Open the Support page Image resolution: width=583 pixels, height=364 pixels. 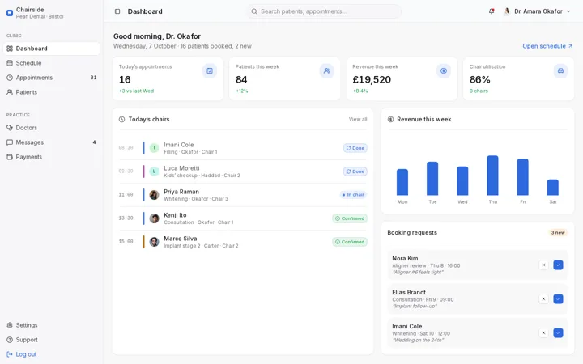[51, 340]
